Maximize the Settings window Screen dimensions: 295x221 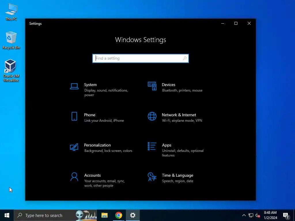pos(236,23)
